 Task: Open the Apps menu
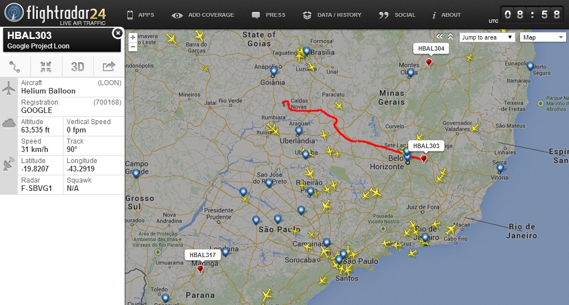click(141, 15)
